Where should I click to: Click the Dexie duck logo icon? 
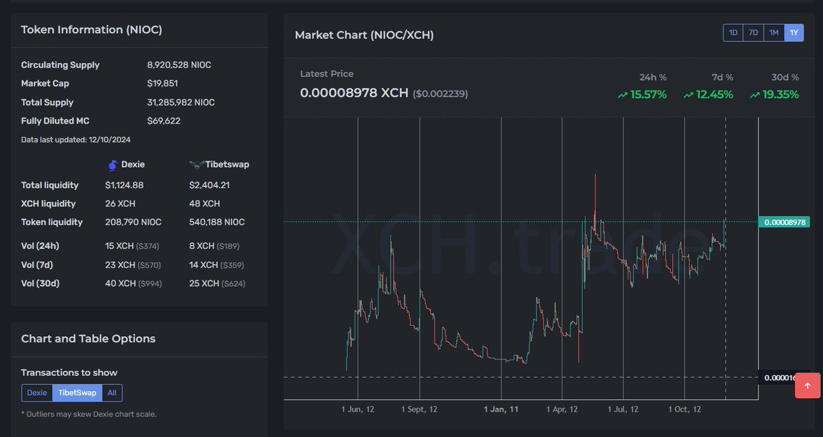(x=113, y=165)
